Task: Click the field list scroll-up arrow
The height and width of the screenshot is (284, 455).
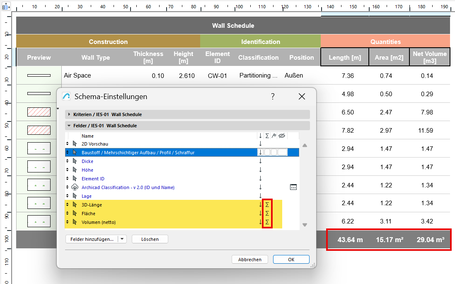Action: pos(305,145)
